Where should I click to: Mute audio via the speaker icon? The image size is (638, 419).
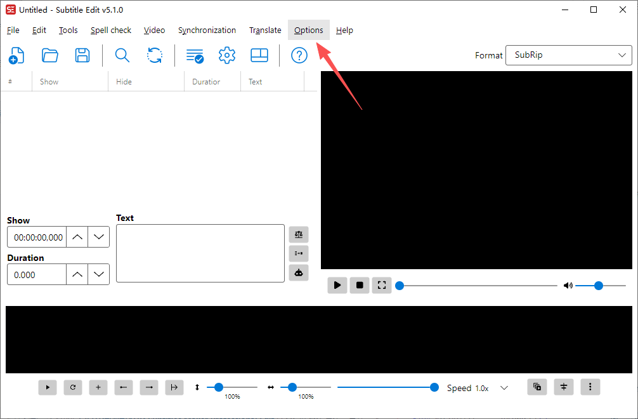point(568,286)
